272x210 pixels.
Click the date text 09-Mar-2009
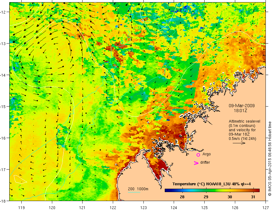(242, 106)
